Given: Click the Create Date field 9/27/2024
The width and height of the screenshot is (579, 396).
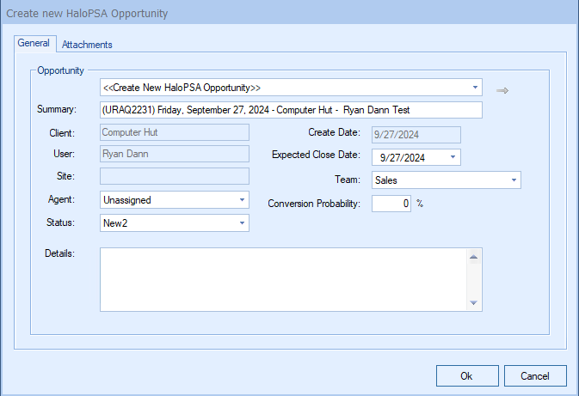Looking at the screenshot, I should pos(416,135).
